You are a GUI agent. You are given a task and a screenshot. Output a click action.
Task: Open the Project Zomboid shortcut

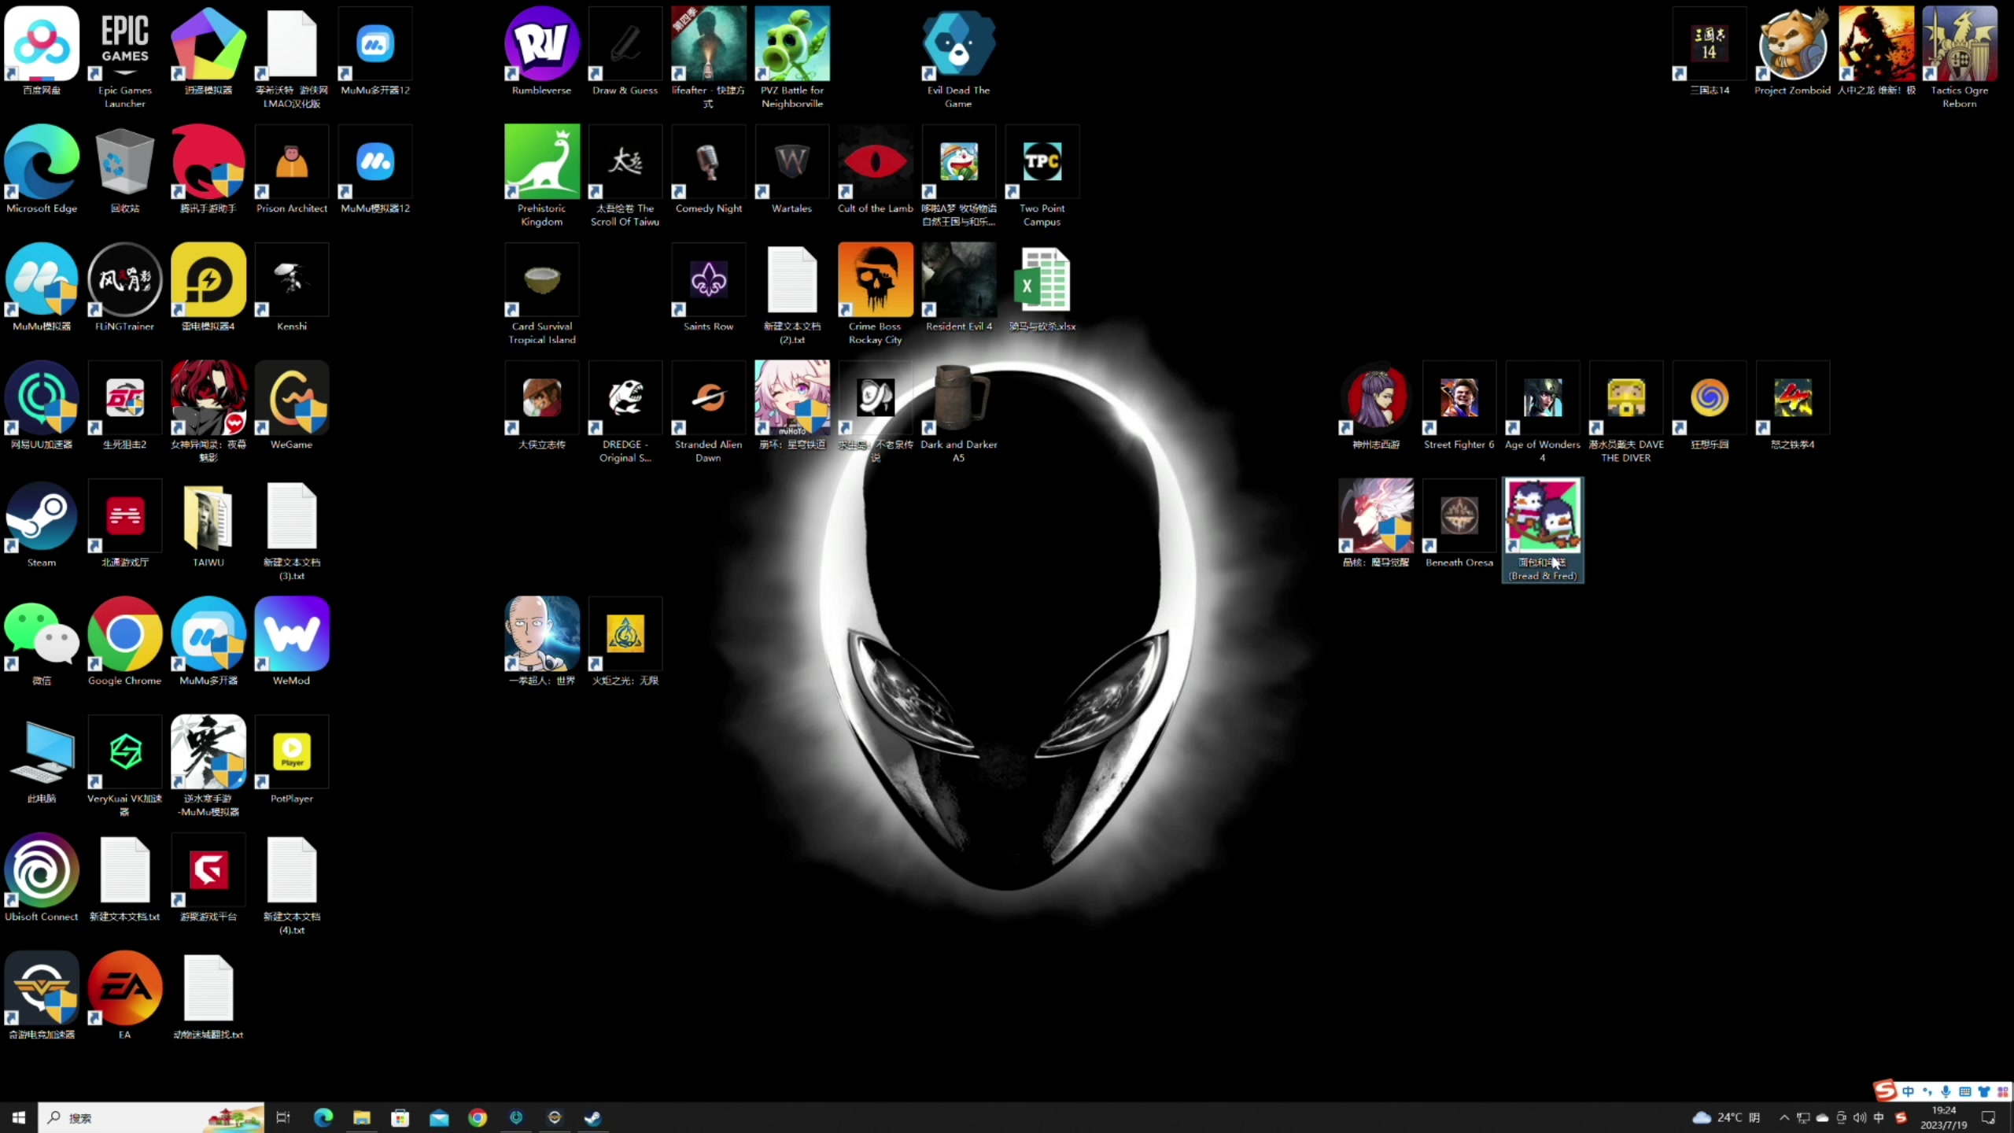tap(1793, 51)
